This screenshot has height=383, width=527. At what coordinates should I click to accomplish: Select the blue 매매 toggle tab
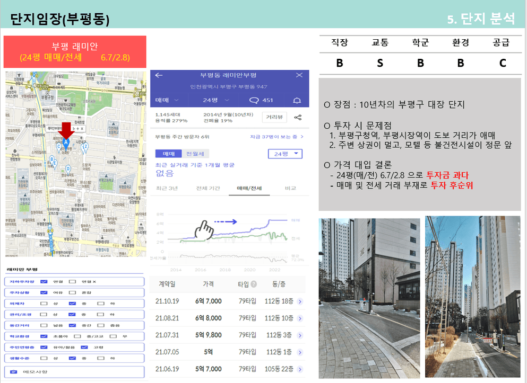click(168, 154)
